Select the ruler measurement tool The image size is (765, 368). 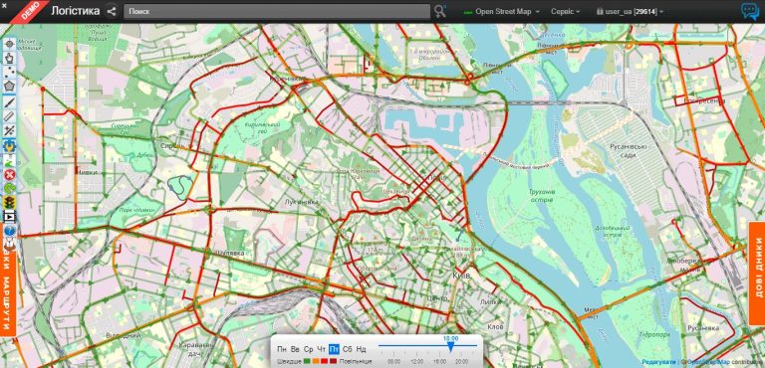9,116
